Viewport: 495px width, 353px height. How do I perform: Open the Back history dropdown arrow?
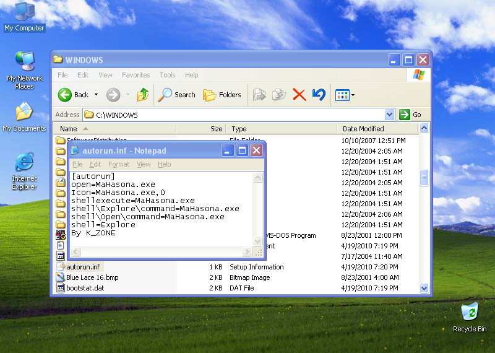click(97, 95)
